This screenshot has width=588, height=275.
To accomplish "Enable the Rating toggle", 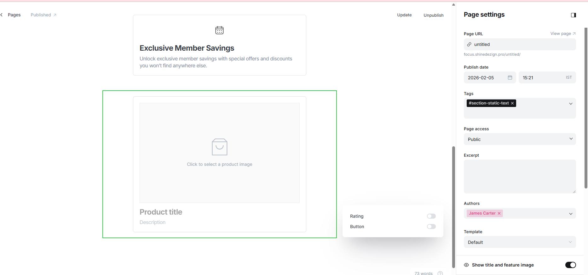I will [x=431, y=216].
